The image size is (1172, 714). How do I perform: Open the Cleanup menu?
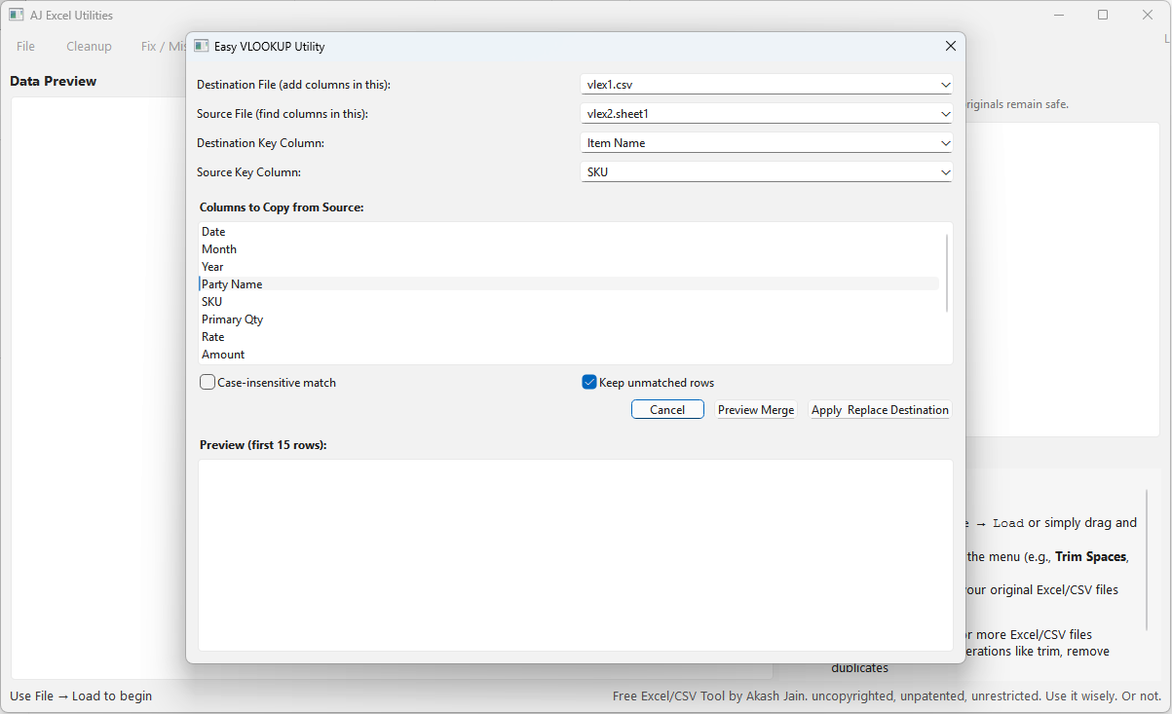click(x=89, y=46)
